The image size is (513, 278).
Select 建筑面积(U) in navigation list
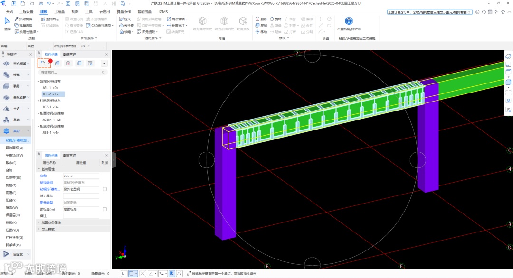coord(15,148)
